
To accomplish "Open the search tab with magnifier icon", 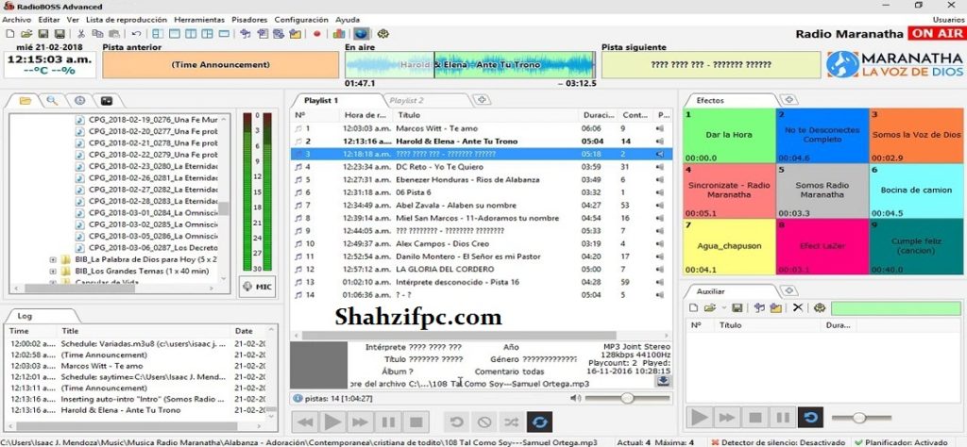I will coord(52,100).
